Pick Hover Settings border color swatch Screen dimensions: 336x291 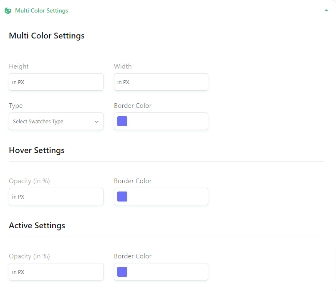coord(122,197)
